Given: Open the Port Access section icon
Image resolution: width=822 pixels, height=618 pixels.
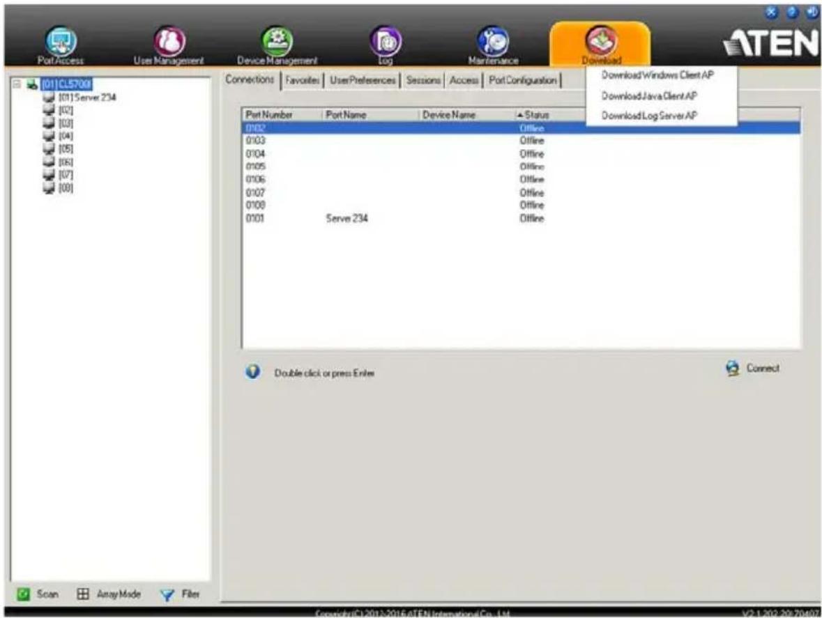Looking at the screenshot, I should [61, 41].
